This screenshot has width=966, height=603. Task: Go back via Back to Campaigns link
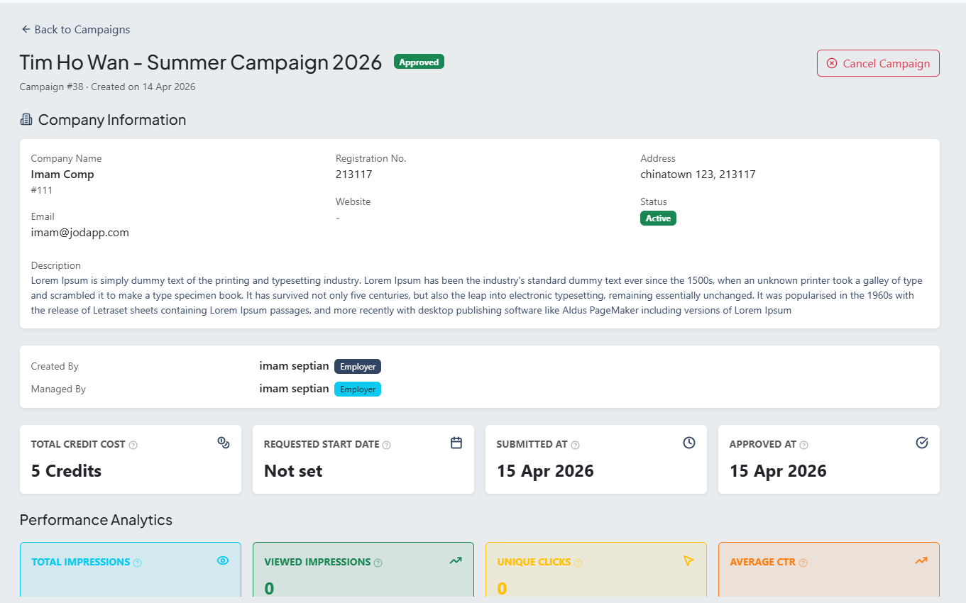coord(75,30)
